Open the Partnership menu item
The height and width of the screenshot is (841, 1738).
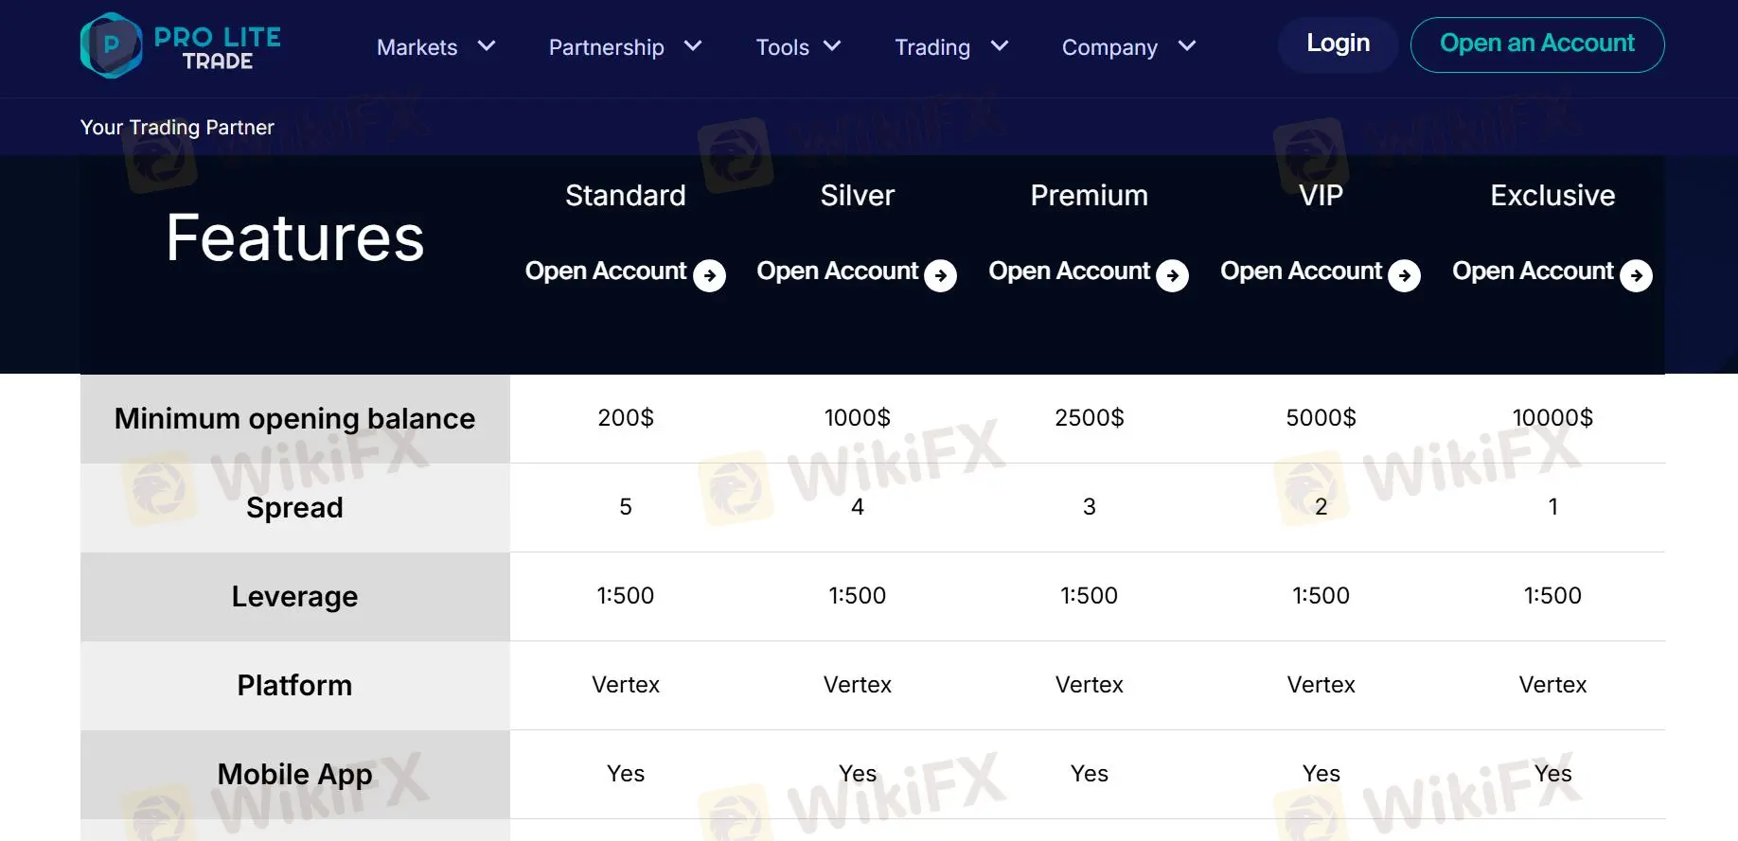(x=606, y=47)
